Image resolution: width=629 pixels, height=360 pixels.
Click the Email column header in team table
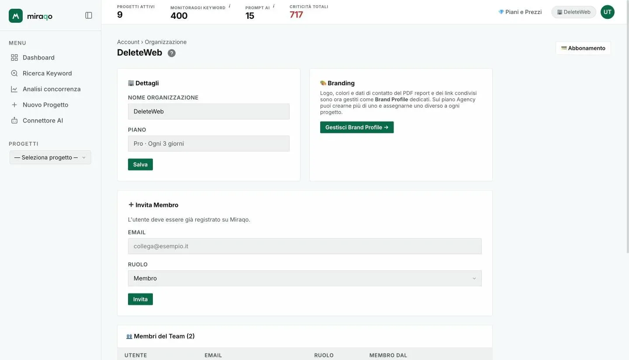213,355
